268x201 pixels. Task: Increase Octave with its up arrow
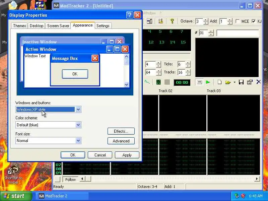206,20
